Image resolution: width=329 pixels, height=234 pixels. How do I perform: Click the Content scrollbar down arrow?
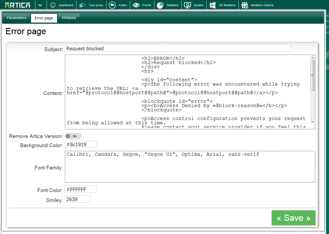[312, 122]
